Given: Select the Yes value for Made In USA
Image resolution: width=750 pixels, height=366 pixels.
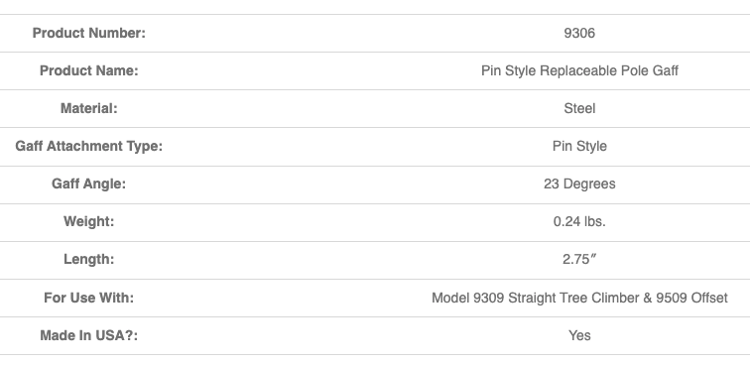Looking at the screenshot, I should (x=579, y=336).
